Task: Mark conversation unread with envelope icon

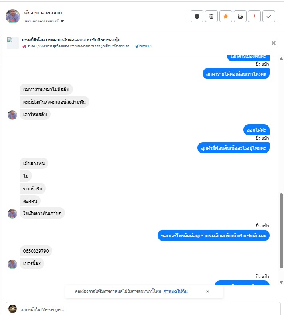Action: coord(240,16)
